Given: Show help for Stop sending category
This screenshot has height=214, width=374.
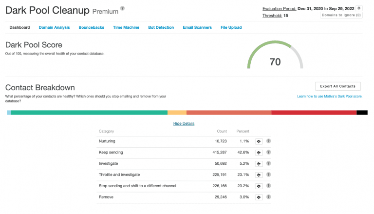Looking at the screenshot, I should coord(268,186).
